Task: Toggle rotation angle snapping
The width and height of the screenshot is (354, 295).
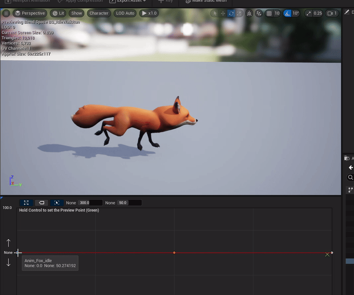Action: coord(287,13)
